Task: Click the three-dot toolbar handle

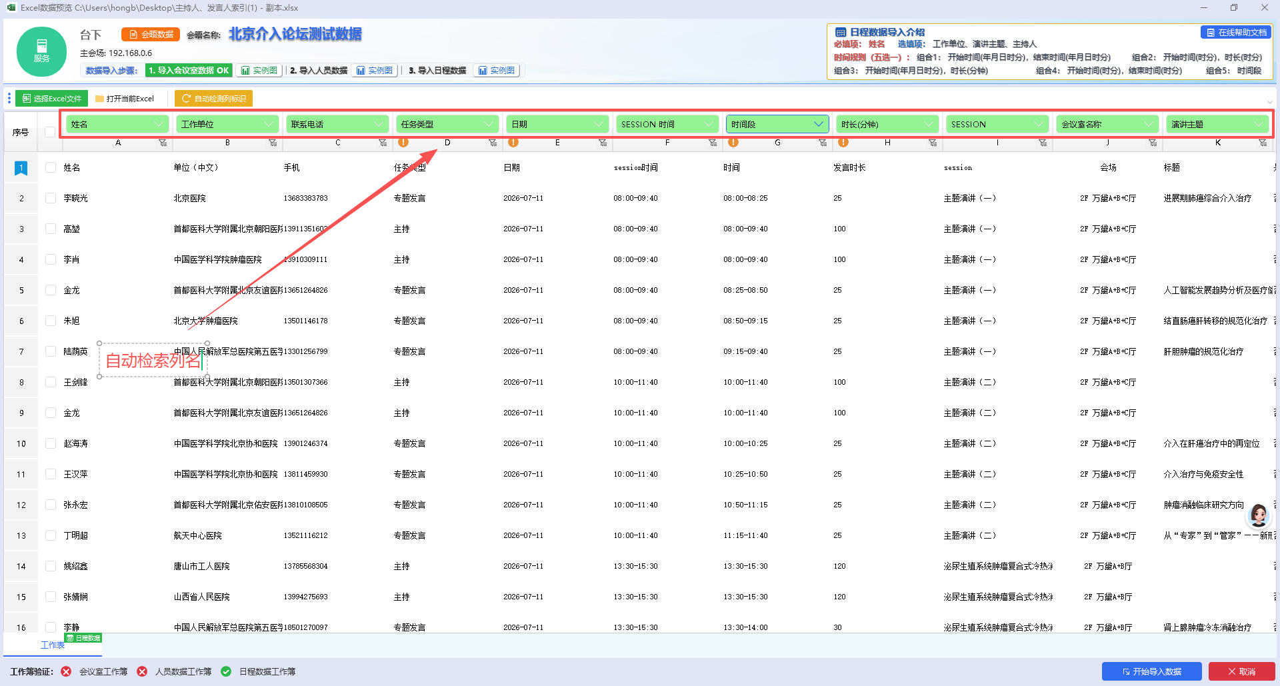Action: (9, 99)
